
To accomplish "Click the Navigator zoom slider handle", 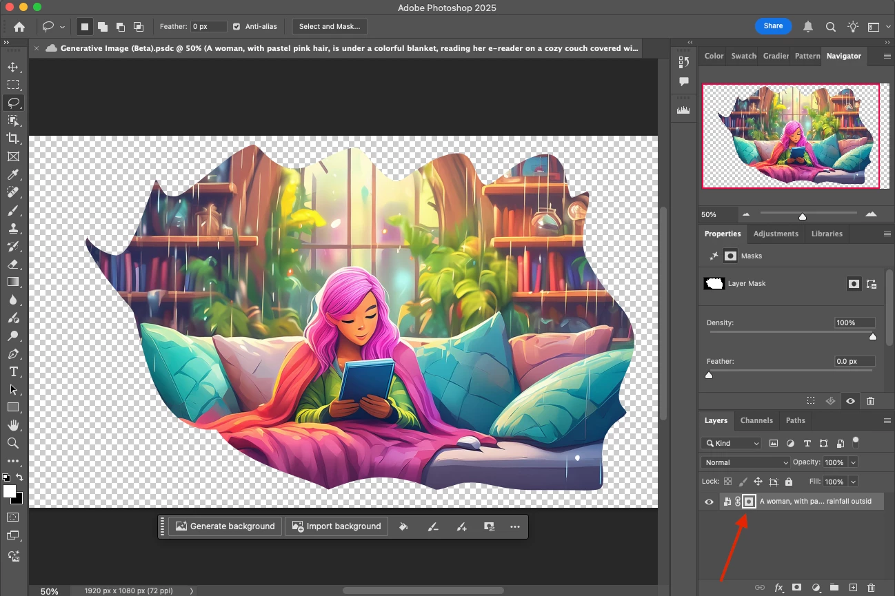I will pos(803,216).
